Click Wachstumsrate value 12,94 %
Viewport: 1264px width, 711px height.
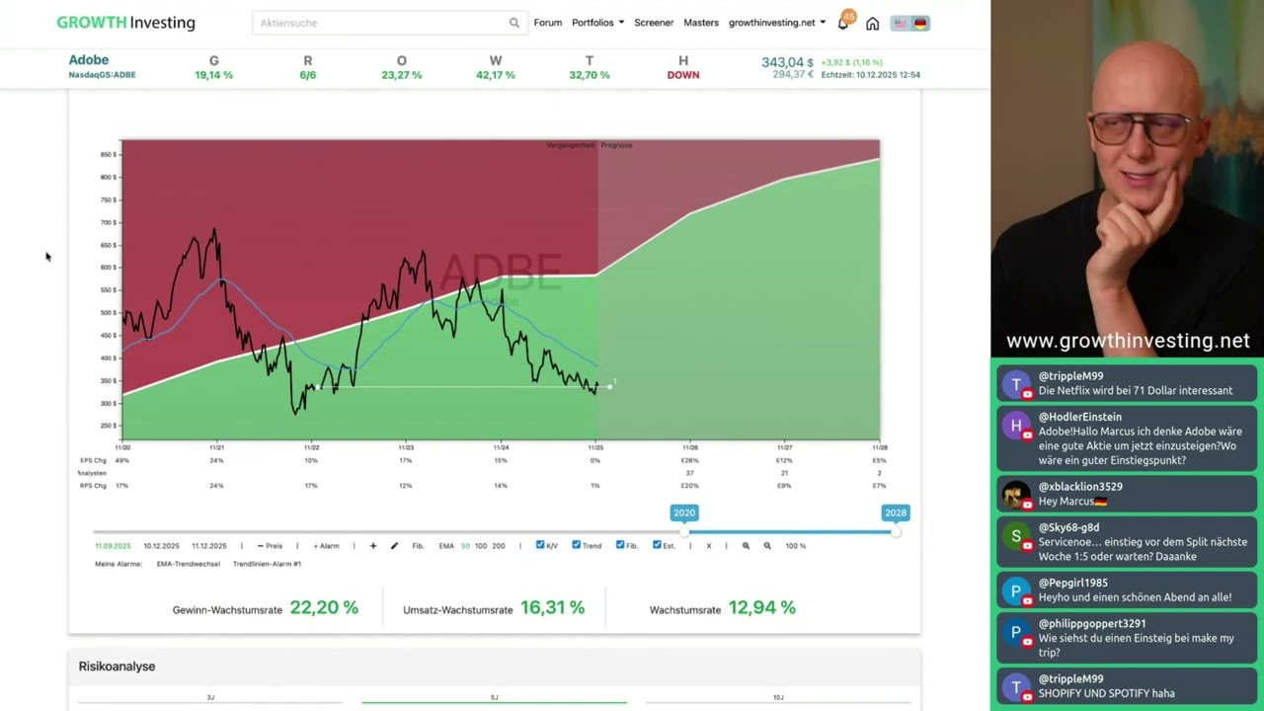click(x=761, y=608)
